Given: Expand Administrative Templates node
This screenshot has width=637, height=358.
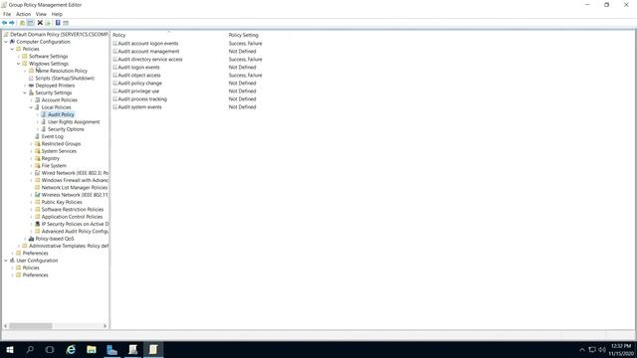Looking at the screenshot, I should [19, 246].
